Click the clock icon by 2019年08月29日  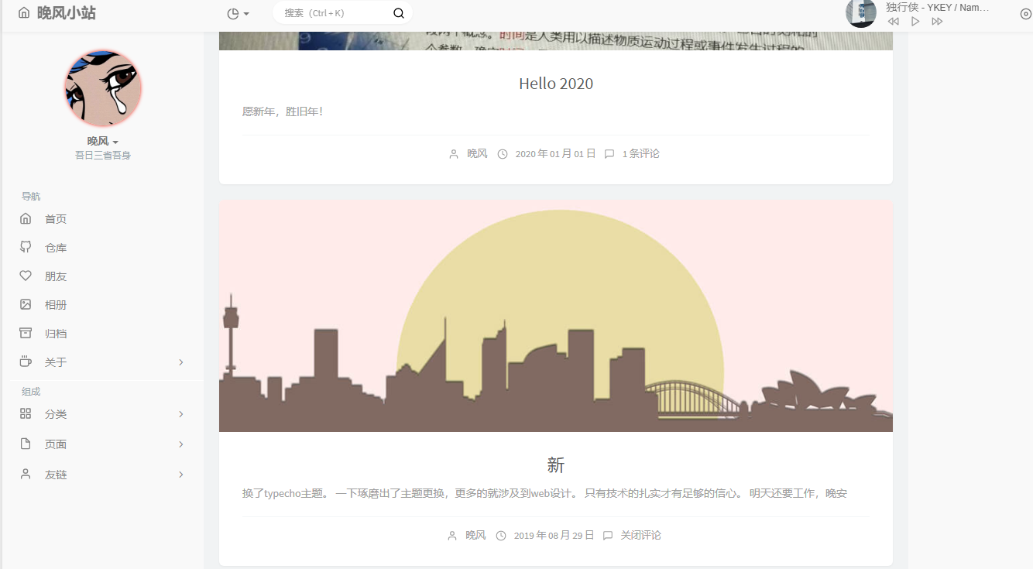(x=501, y=536)
